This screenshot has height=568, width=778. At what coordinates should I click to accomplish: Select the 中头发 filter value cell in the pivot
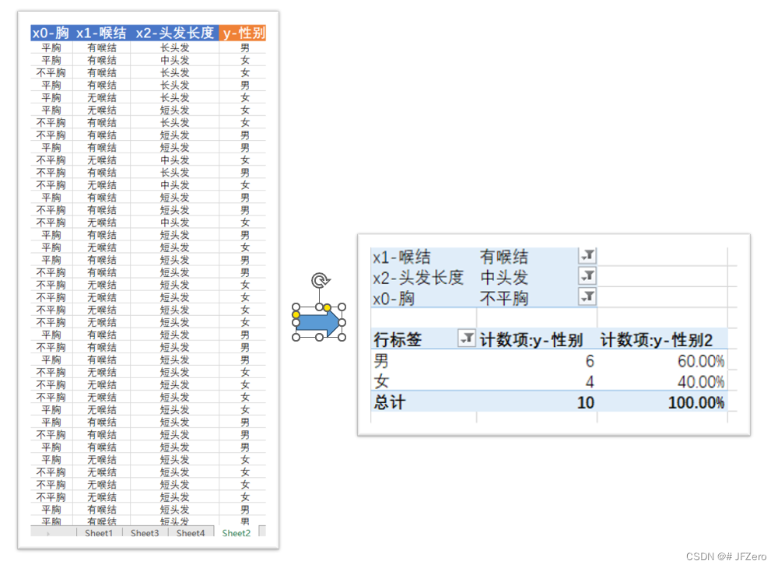[x=504, y=278]
